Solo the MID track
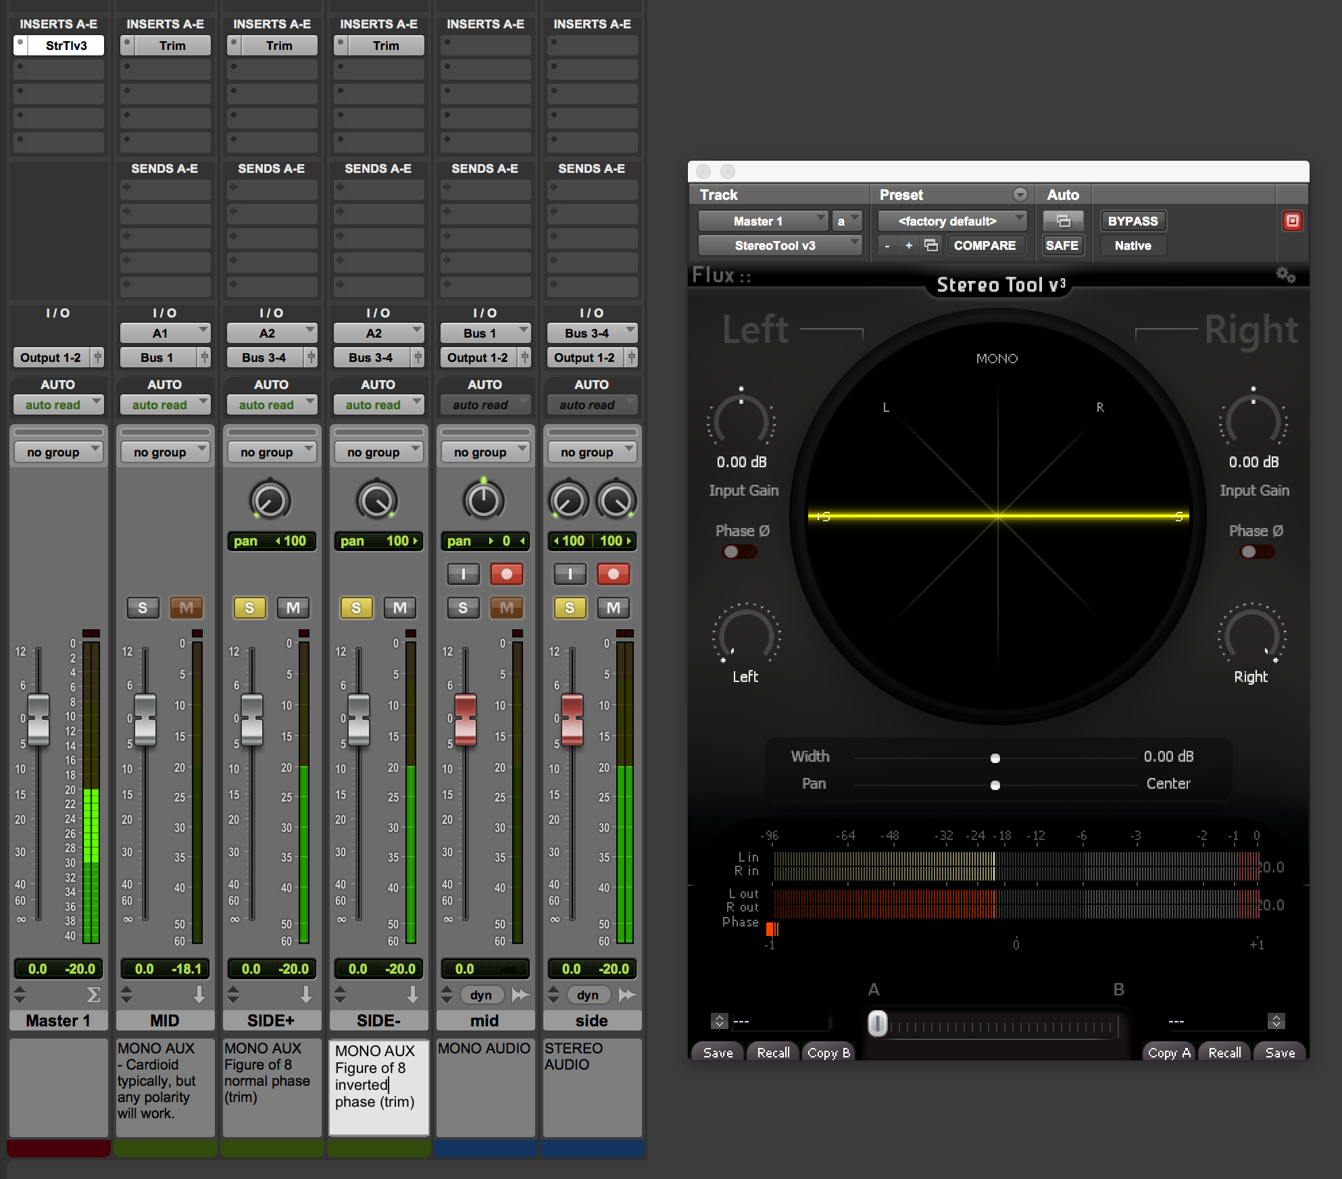1342x1179 pixels. (143, 608)
